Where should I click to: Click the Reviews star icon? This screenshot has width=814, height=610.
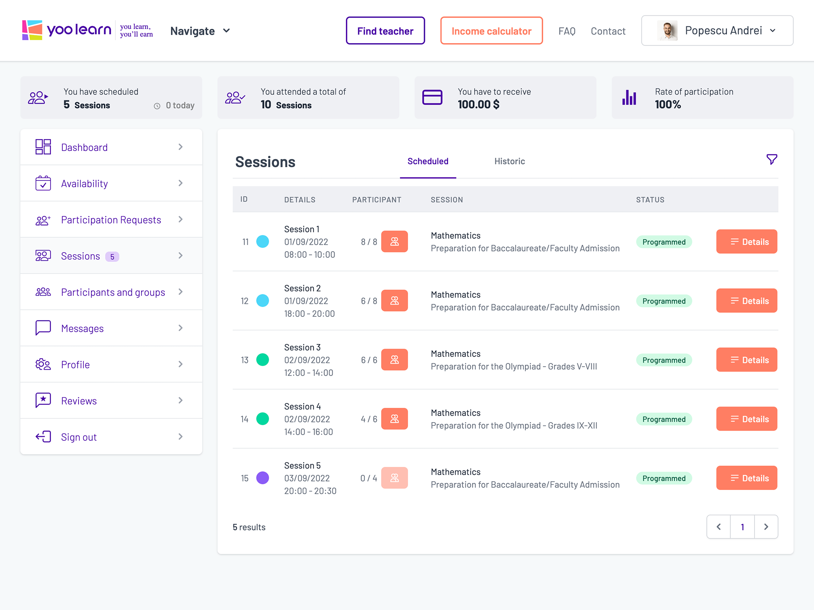pyautogui.click(x=43, y=400)
